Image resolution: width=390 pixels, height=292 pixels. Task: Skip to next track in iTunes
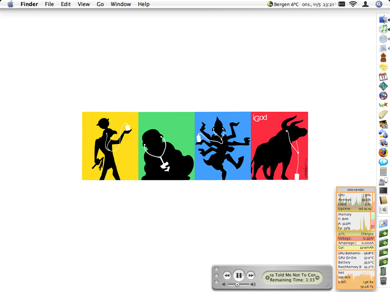[251, 275]
